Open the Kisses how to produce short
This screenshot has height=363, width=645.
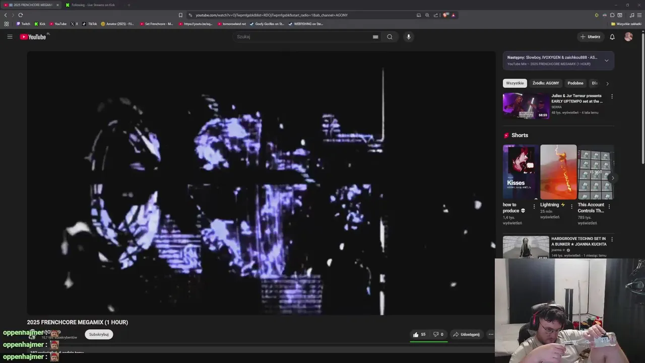tap(521, 172)
